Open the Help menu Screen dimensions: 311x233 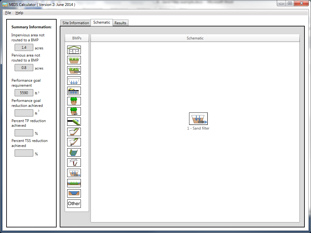click(19, 13)
